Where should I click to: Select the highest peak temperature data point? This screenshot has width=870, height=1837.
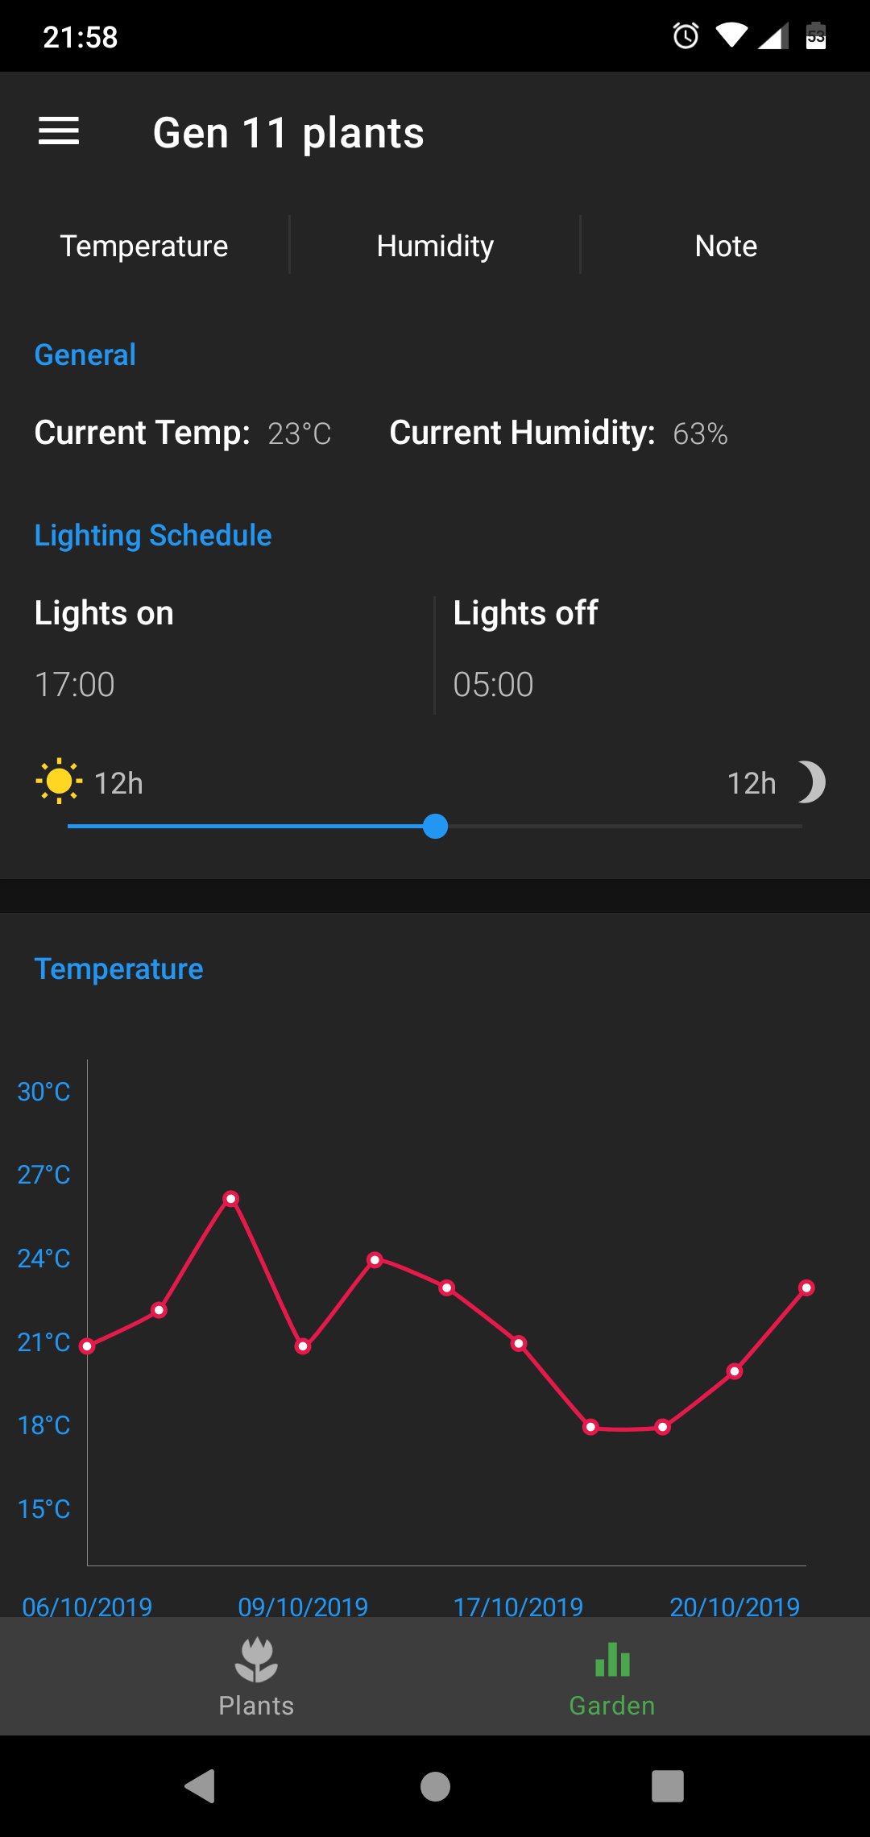coord(231,1199)
